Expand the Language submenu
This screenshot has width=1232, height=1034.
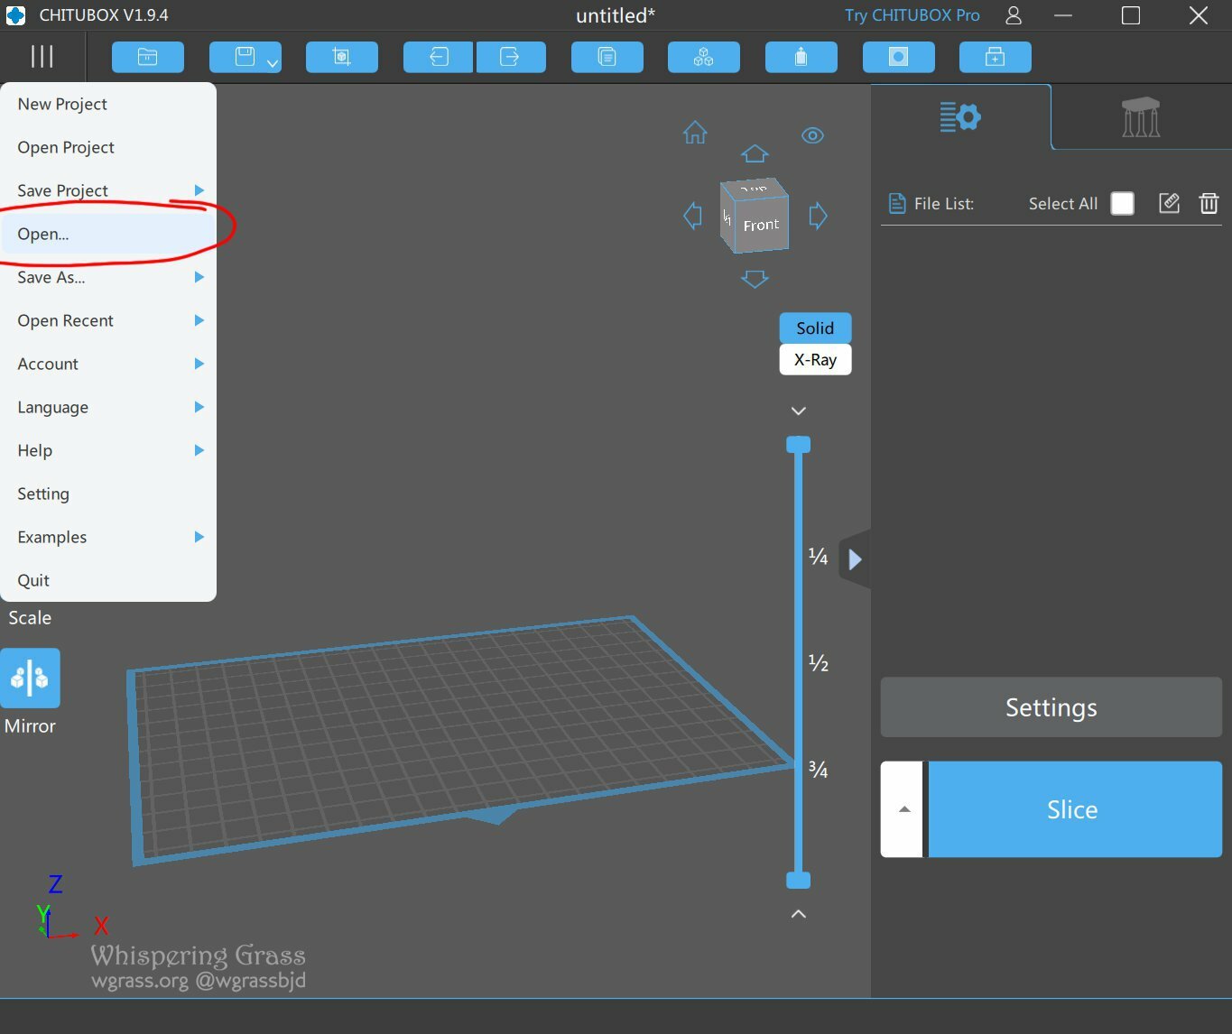tap(108, 407)
